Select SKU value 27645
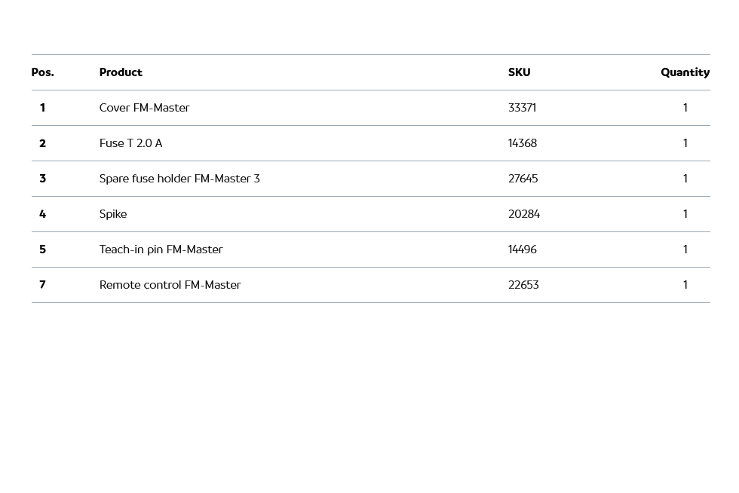Screen dimensions: 739x493 point(523,179)
